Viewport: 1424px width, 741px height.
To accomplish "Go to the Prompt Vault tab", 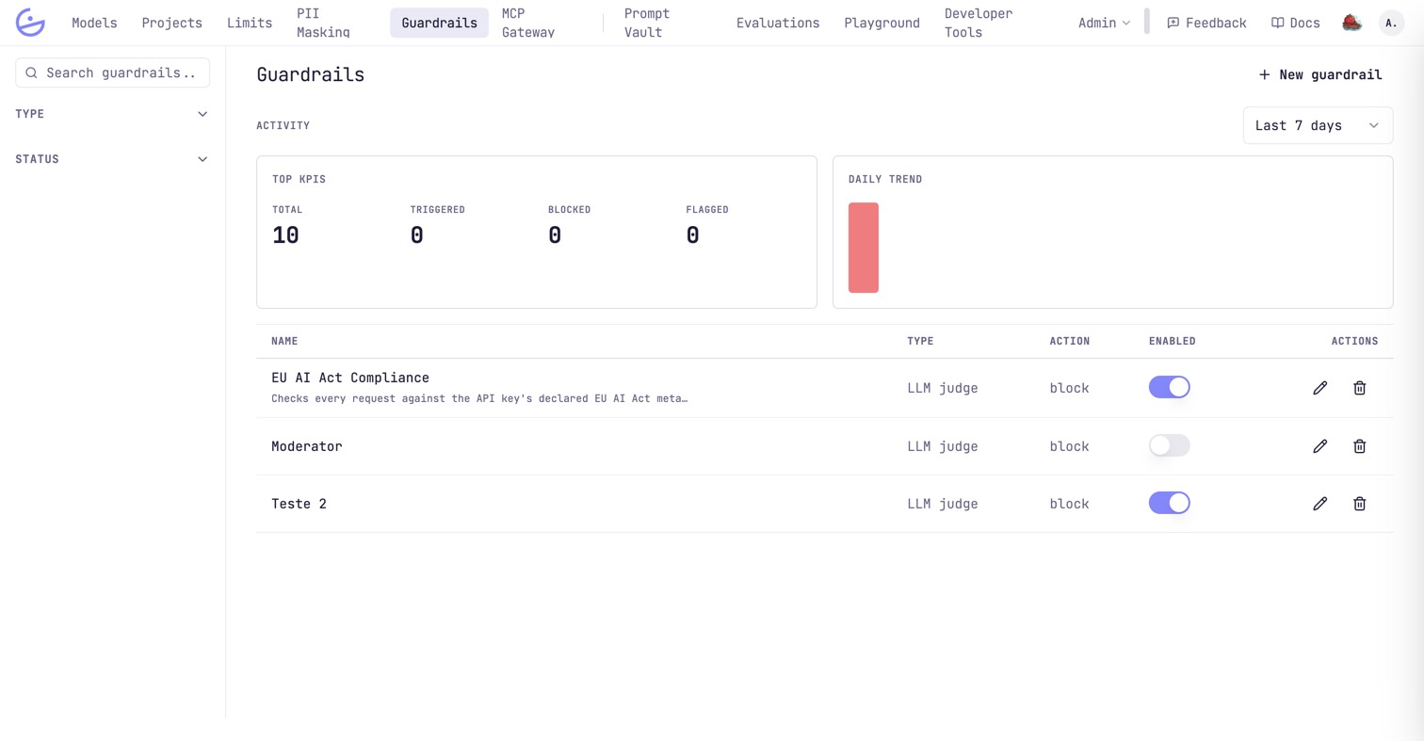I will click(x=647, y=23).
